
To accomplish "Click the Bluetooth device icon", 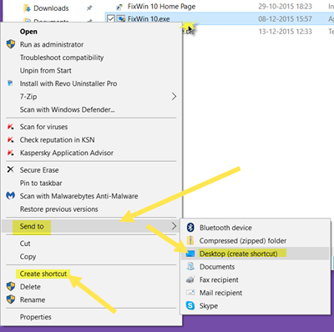I will (190, 228).
